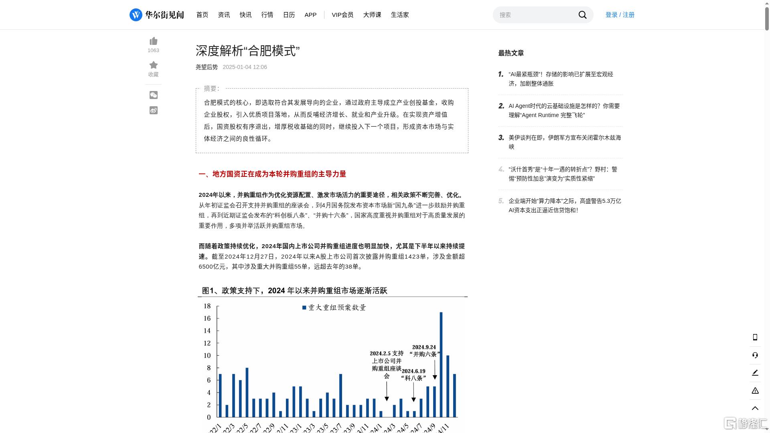Open the 首页 nav item
The image size is (770, 433).
pyautogui.click(x=202, y=15)
